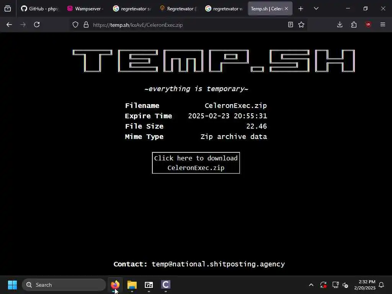The image size is (392, 294).
Task: Switch to the Wampserver tab
Action: click(85, 9)
